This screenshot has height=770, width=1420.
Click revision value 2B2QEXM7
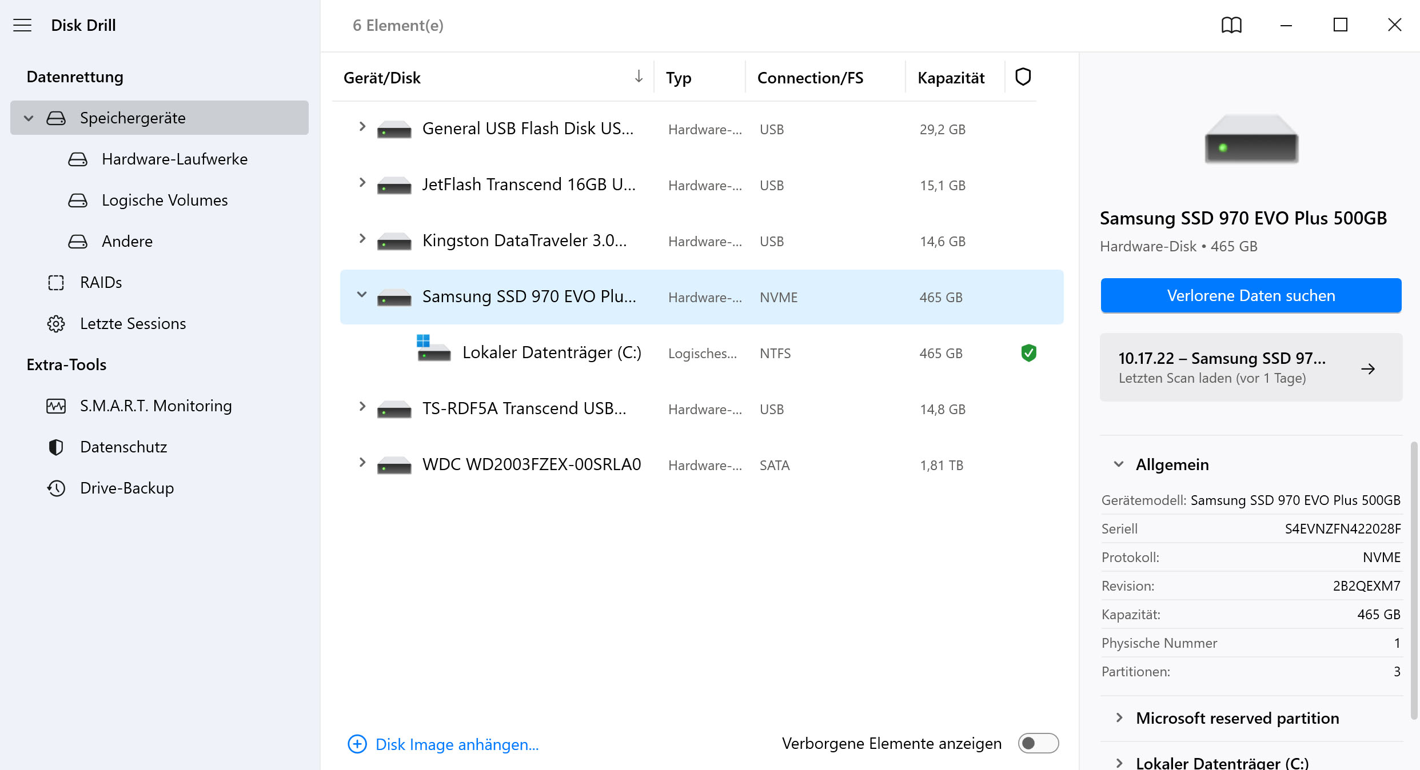coord(1366,586)
